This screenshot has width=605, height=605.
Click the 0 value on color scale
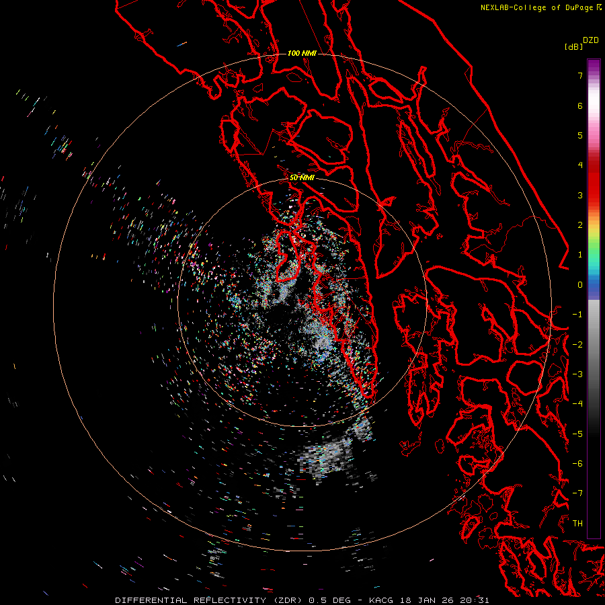point(580,285)
